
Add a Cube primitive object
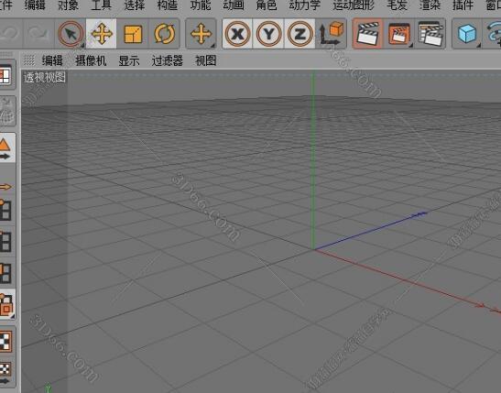click(467, 34)
